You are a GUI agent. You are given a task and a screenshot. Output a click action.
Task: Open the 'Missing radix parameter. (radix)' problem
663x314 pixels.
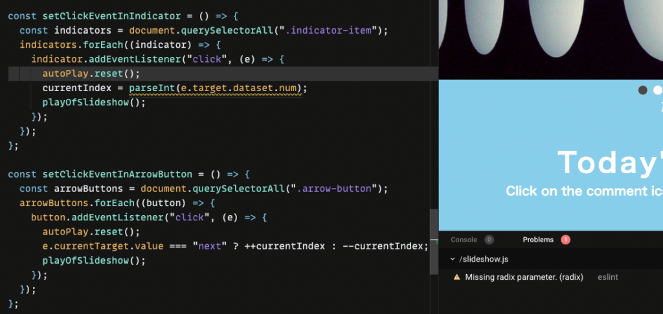524,277
